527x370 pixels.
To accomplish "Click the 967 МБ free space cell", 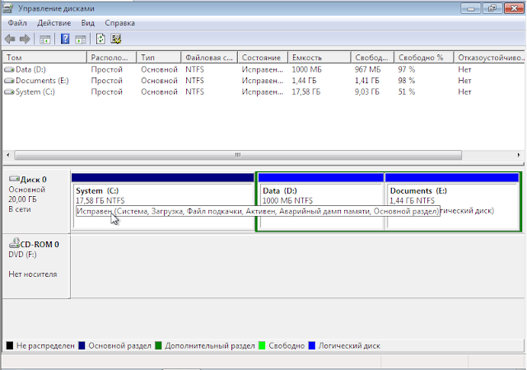I will tap(368, 69).
